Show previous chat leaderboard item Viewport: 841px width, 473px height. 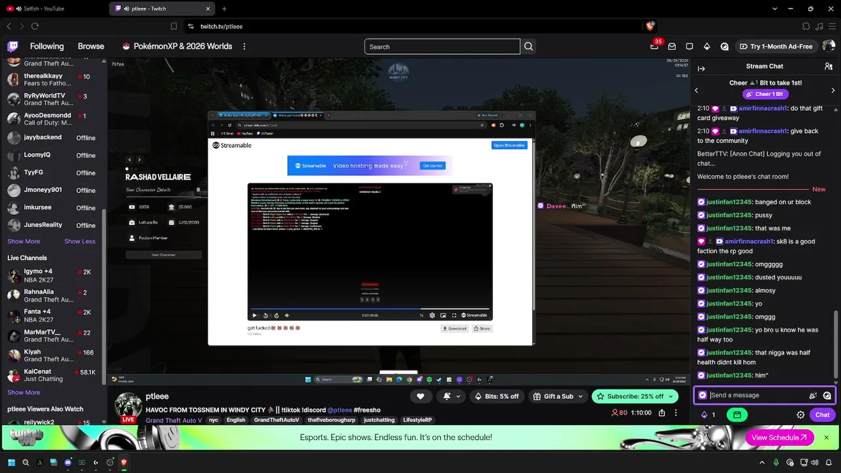pyautogui.click(x=696, y=91)
